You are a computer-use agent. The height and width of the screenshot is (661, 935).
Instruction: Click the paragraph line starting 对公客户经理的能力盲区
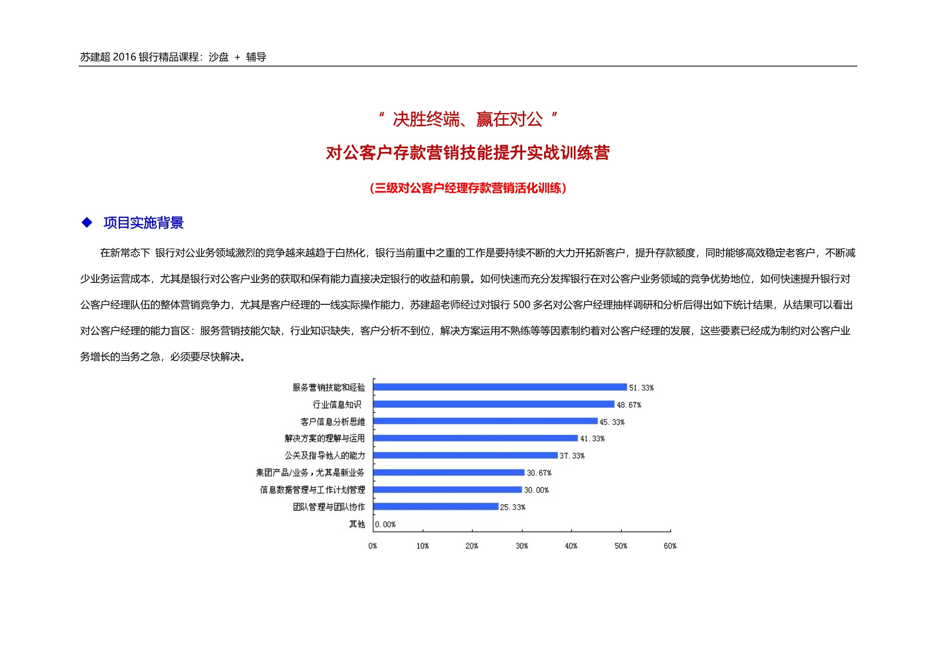pos(465,331)
